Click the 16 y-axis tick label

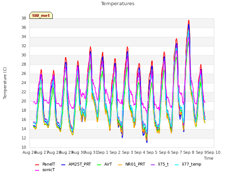click(24, 120)
